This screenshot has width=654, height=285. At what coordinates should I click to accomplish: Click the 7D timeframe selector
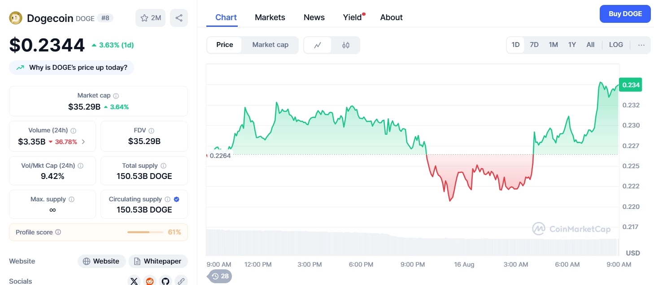coord(534,45)
